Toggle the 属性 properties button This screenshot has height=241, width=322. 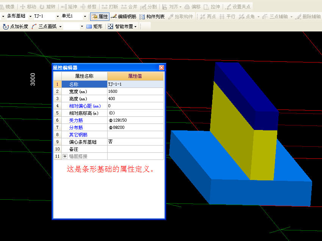point(100,17)
